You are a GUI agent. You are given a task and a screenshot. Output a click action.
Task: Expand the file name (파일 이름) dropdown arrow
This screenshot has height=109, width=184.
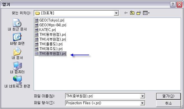click(142, 96)
